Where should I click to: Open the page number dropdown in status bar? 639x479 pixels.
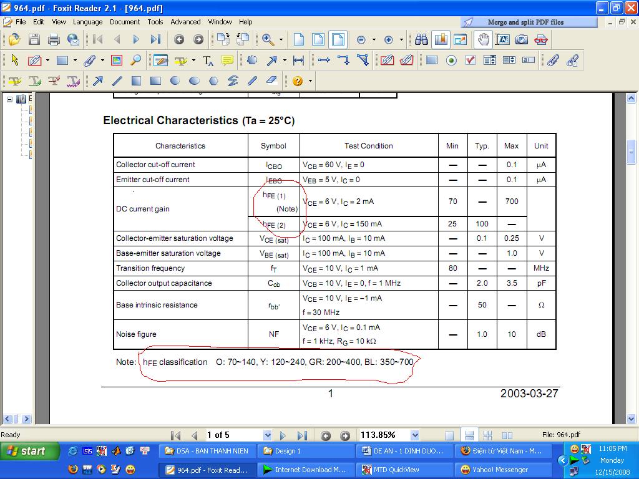268,435
